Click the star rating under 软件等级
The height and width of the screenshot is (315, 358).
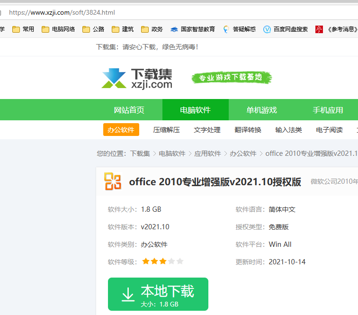(x=163, y=261)
